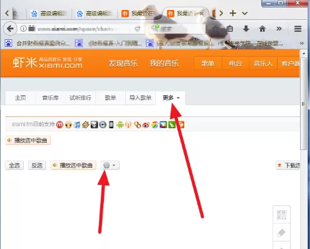The width and height of the screenshot is (310, 249).
Task: Click the orange face icon in xiami.fm row
Action: pyautogui.click(x=68, y=125)
